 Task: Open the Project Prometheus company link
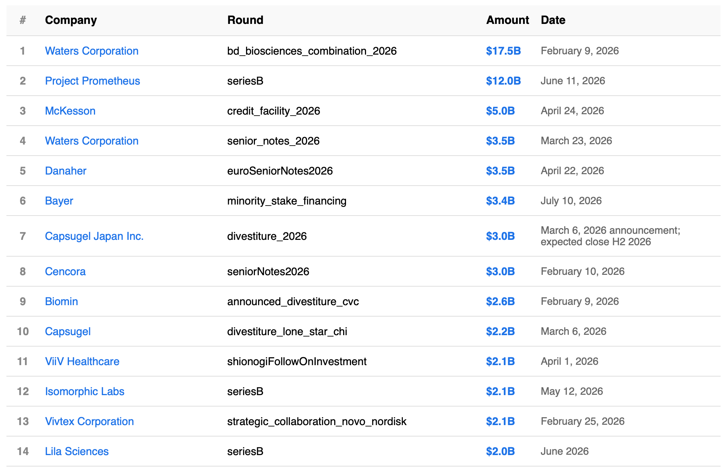tap(92, 81)
